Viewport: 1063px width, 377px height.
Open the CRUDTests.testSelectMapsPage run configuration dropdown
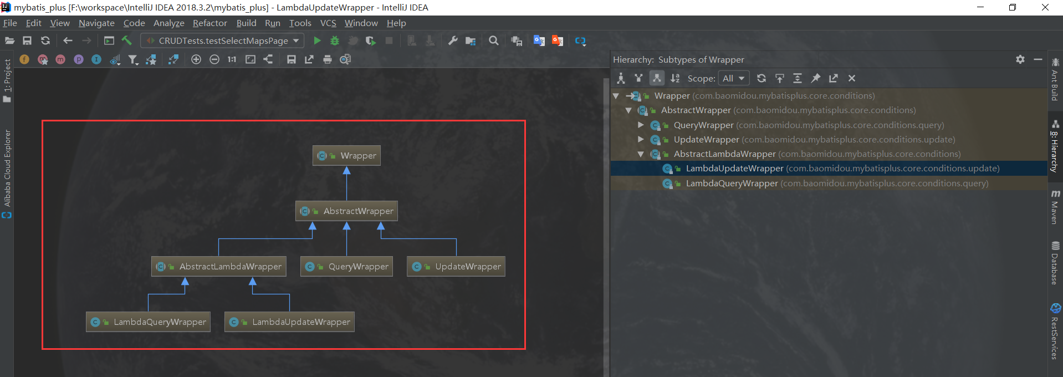[x=223, y=40]
